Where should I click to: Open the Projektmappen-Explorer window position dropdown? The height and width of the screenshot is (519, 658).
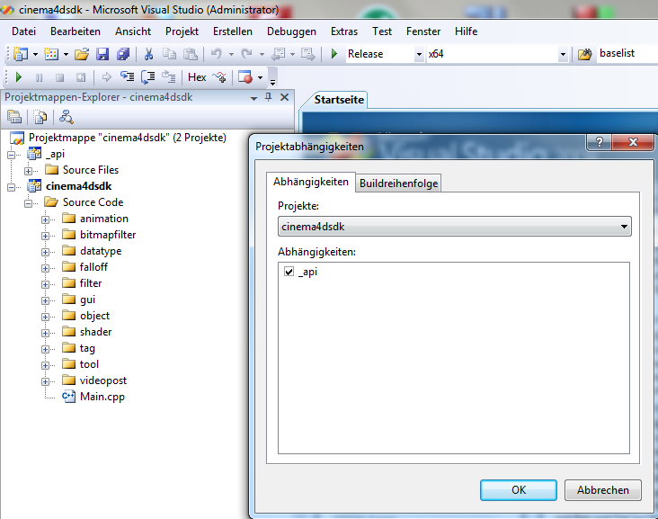pos(253,98)
